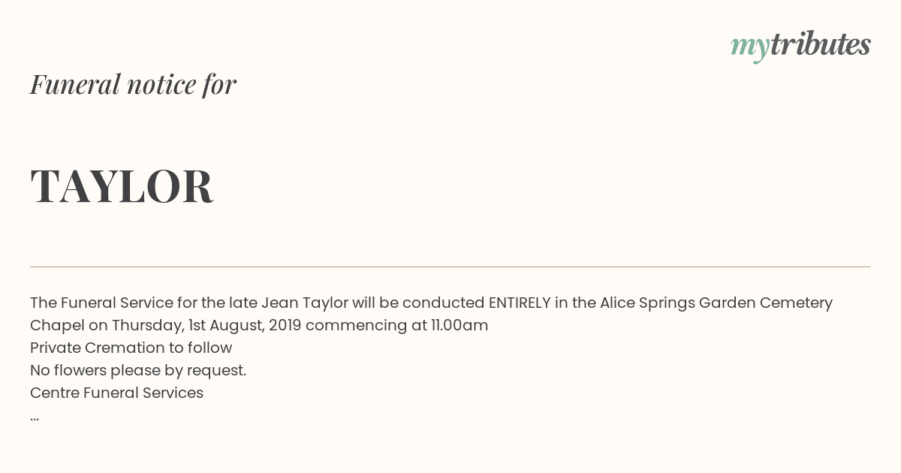Click "Jean Taylor" in the notice body
The width and height of the screenshot is (901, 473).
tap(304, 303)
